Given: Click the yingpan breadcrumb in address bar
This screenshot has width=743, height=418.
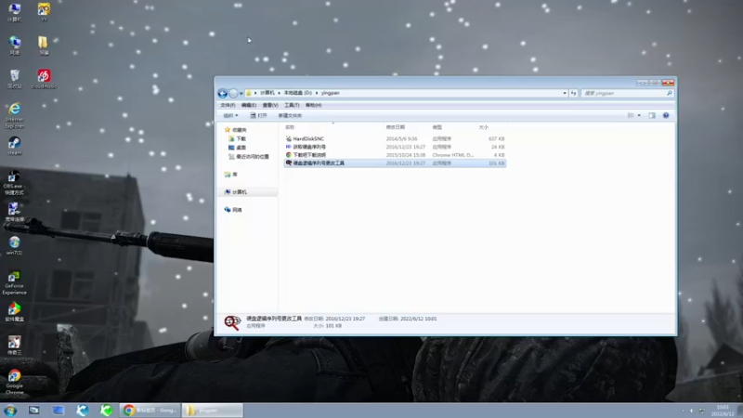Looking at the screenshot, I should click(x=331, y=93).
